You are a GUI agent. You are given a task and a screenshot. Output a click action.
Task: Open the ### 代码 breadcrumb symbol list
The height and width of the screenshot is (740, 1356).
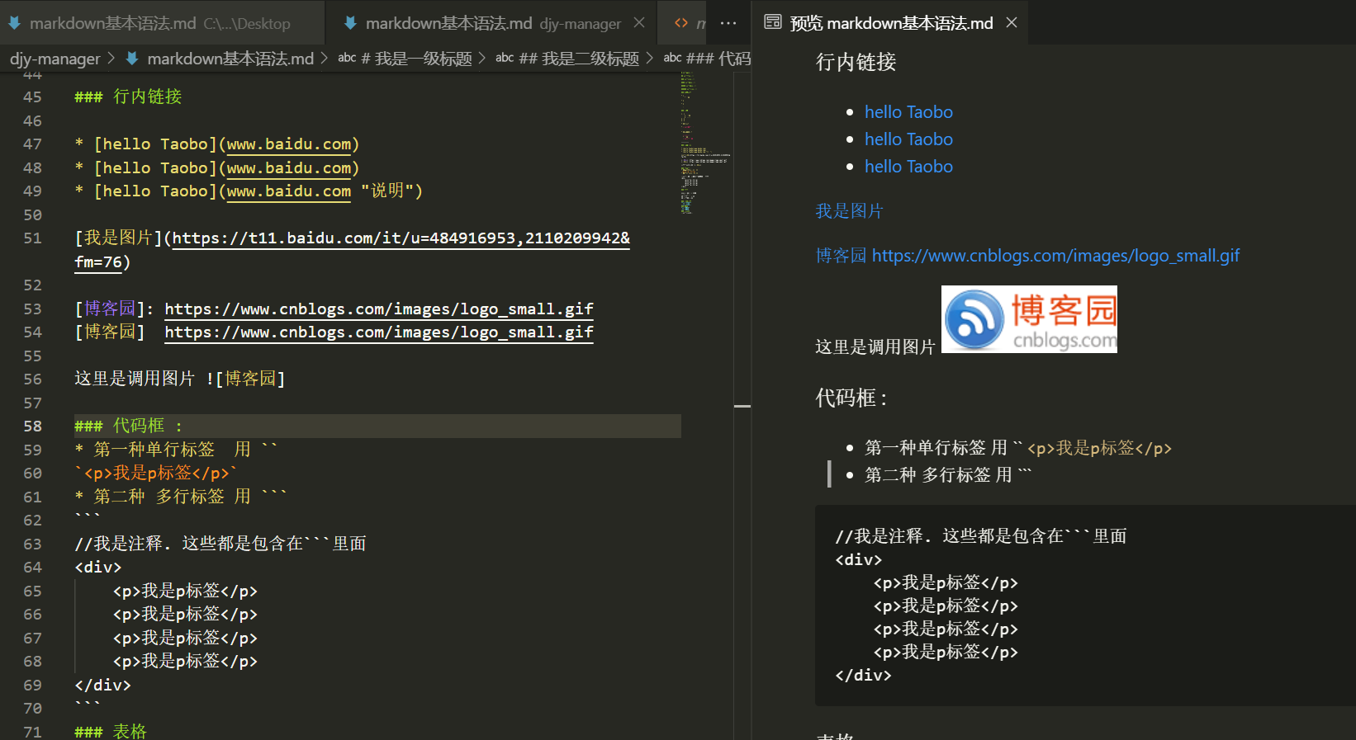pyautogui.click(x=718, y=59)
